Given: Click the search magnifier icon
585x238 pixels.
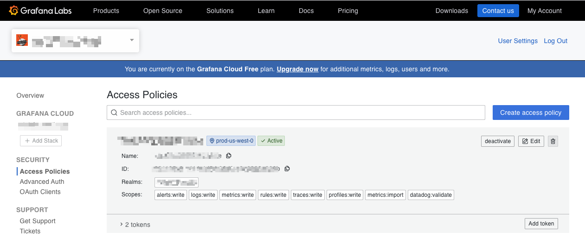Looking at the screenshot, I should pyautogui.click(x=114, y=113).
